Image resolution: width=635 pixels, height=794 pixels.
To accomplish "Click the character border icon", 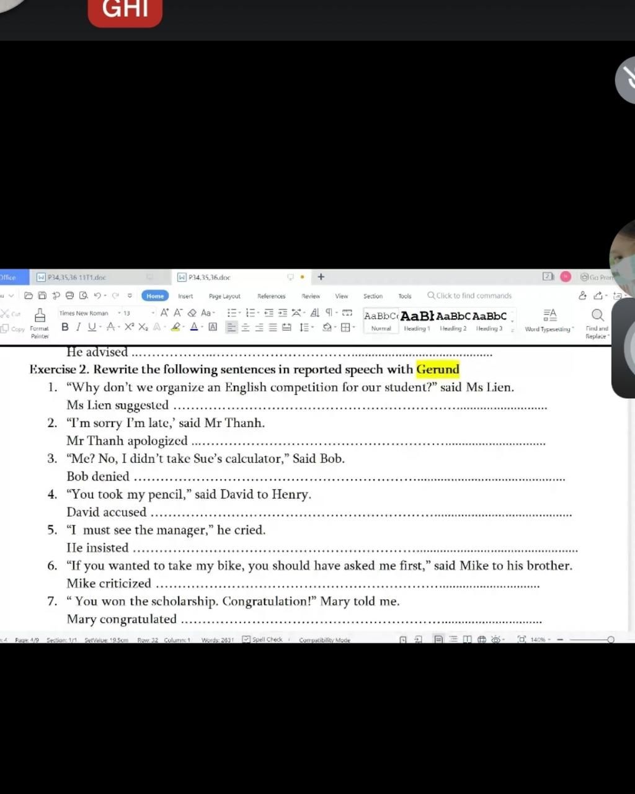I will 213,327.
